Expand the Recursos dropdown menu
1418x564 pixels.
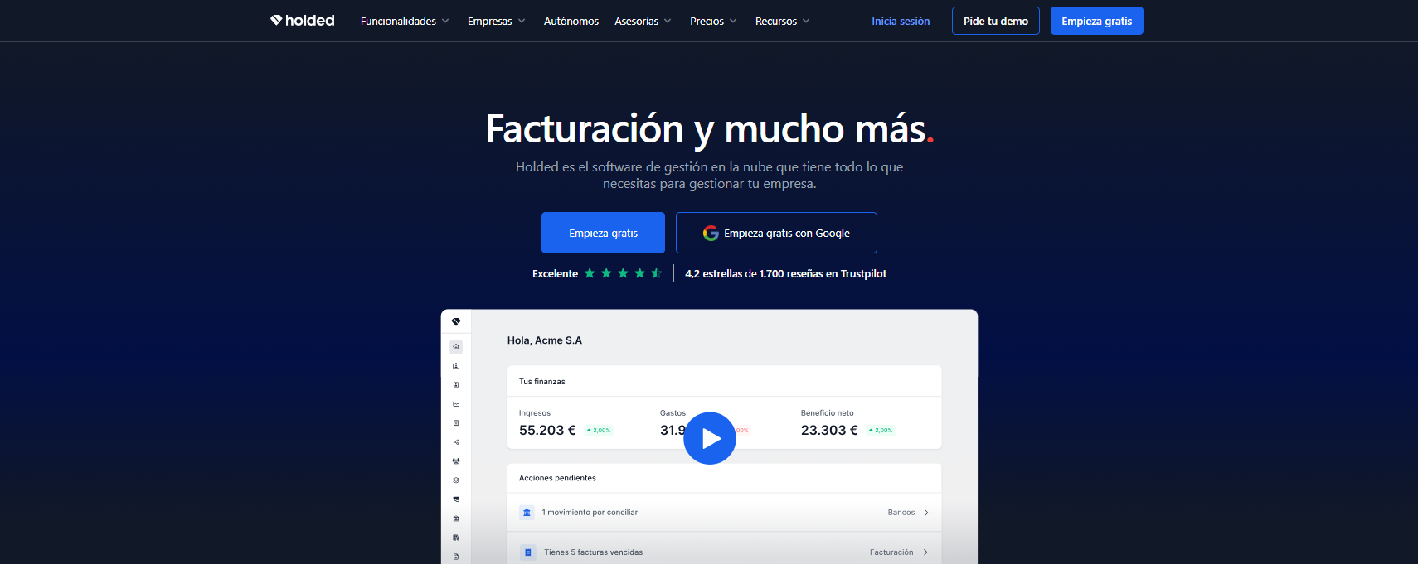click(782, 22)
